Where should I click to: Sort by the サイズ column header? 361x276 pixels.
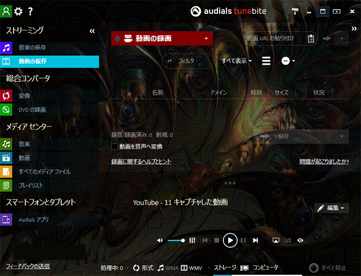281,93
